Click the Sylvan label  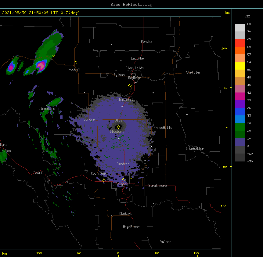(x=119, y=75)
